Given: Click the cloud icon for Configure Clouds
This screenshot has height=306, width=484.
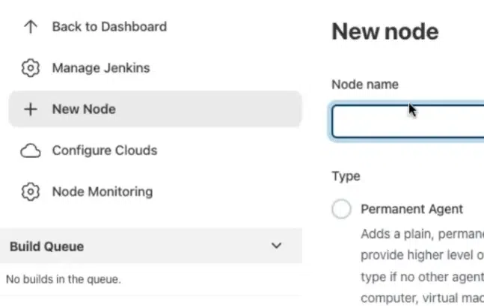Looking at the screenshot, I should pyautogui.click(x=30, y=150).
